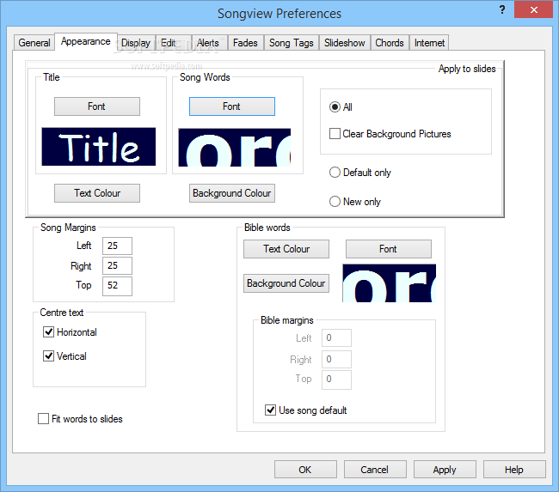Click the title bar question mark help icon
The image size is (559, 492).
click(502, 9)
